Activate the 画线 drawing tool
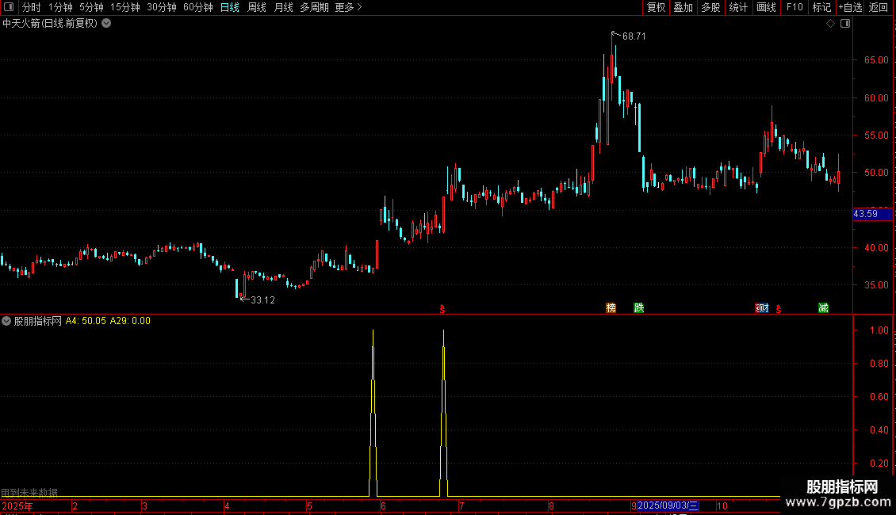 (x=766, y=7)
